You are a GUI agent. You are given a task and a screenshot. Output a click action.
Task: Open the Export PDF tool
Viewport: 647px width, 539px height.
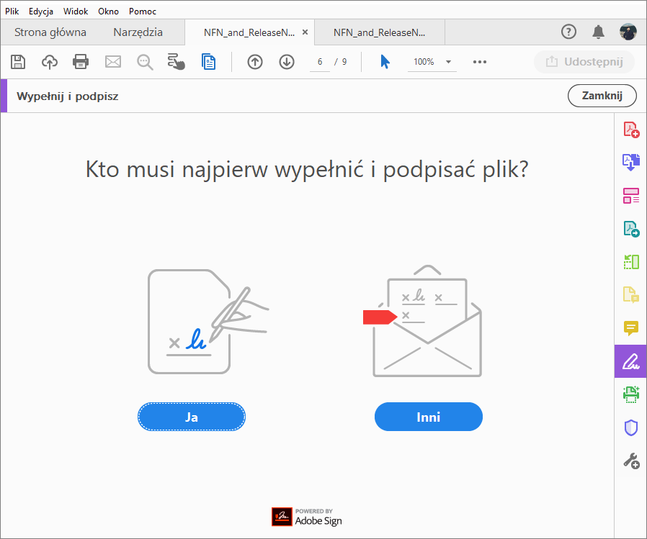[x=630, y=229]
